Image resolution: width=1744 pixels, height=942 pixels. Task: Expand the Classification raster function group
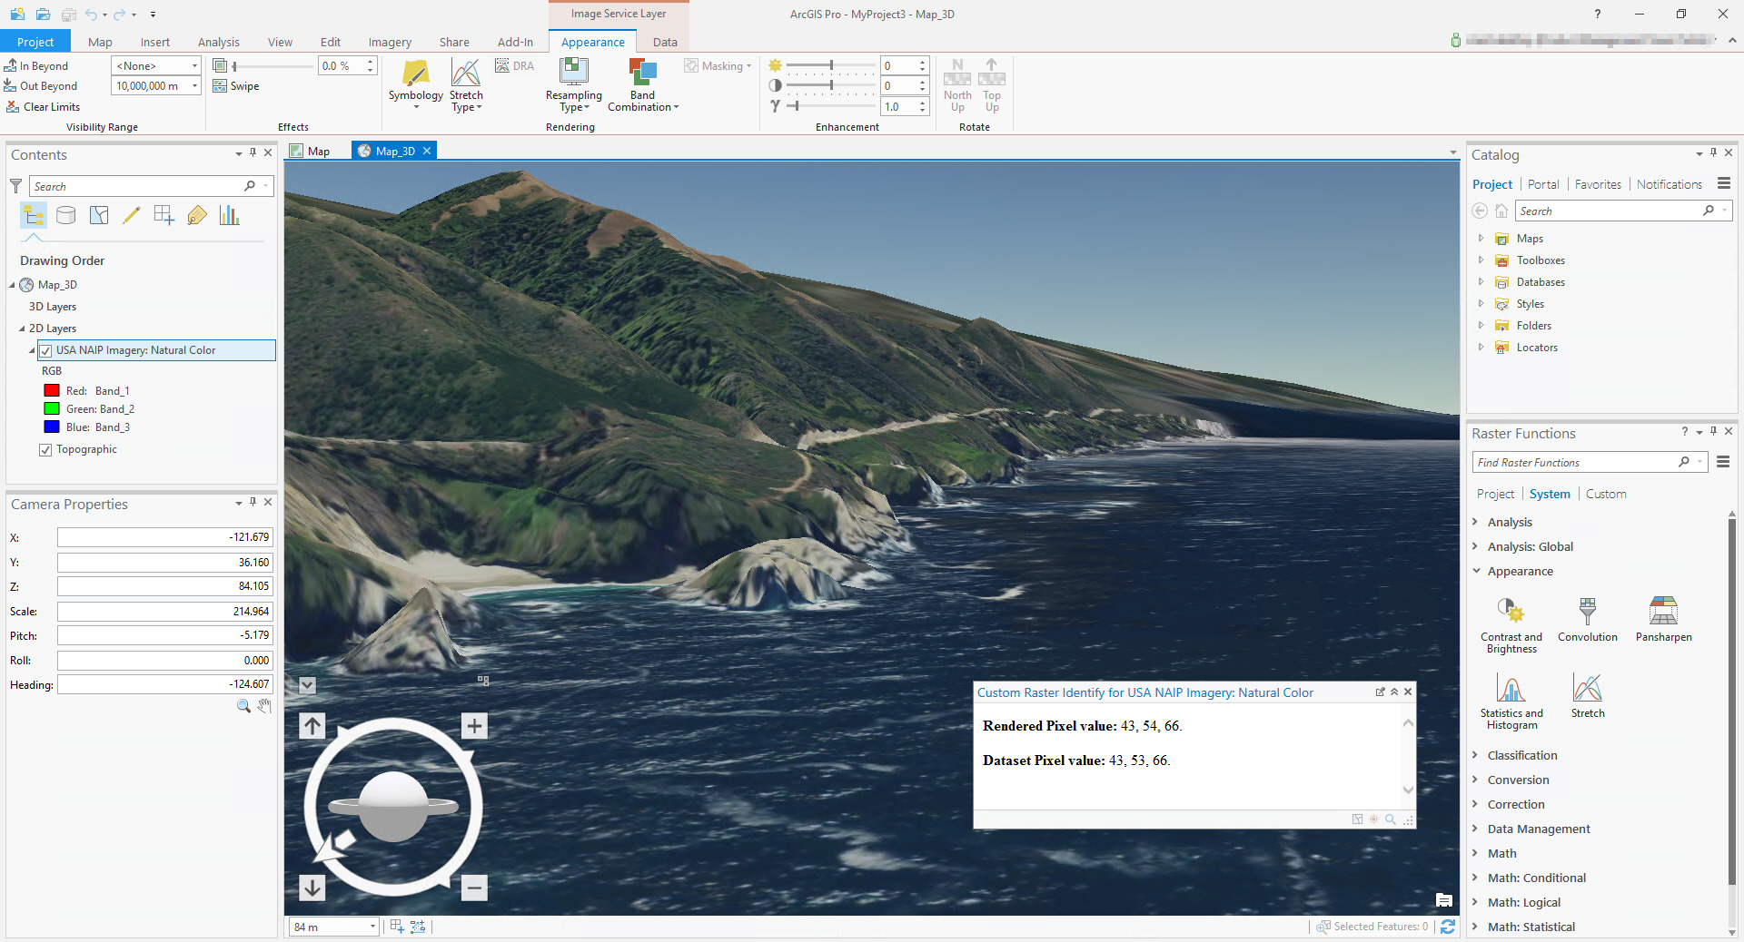[x=1475, y=755]
